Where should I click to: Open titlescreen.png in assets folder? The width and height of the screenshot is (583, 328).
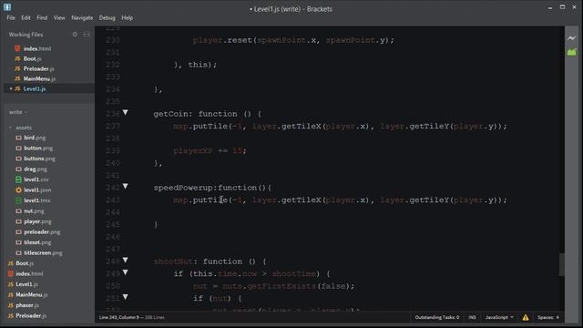[x=43, y=252]
